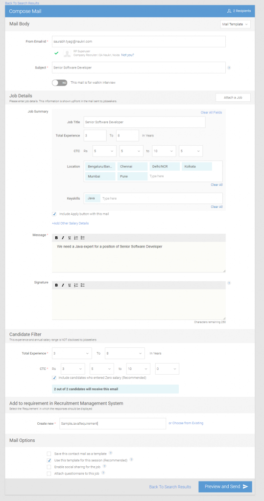Open the Mail Template dropdown
Screen dimensions: 264x501
236,24
